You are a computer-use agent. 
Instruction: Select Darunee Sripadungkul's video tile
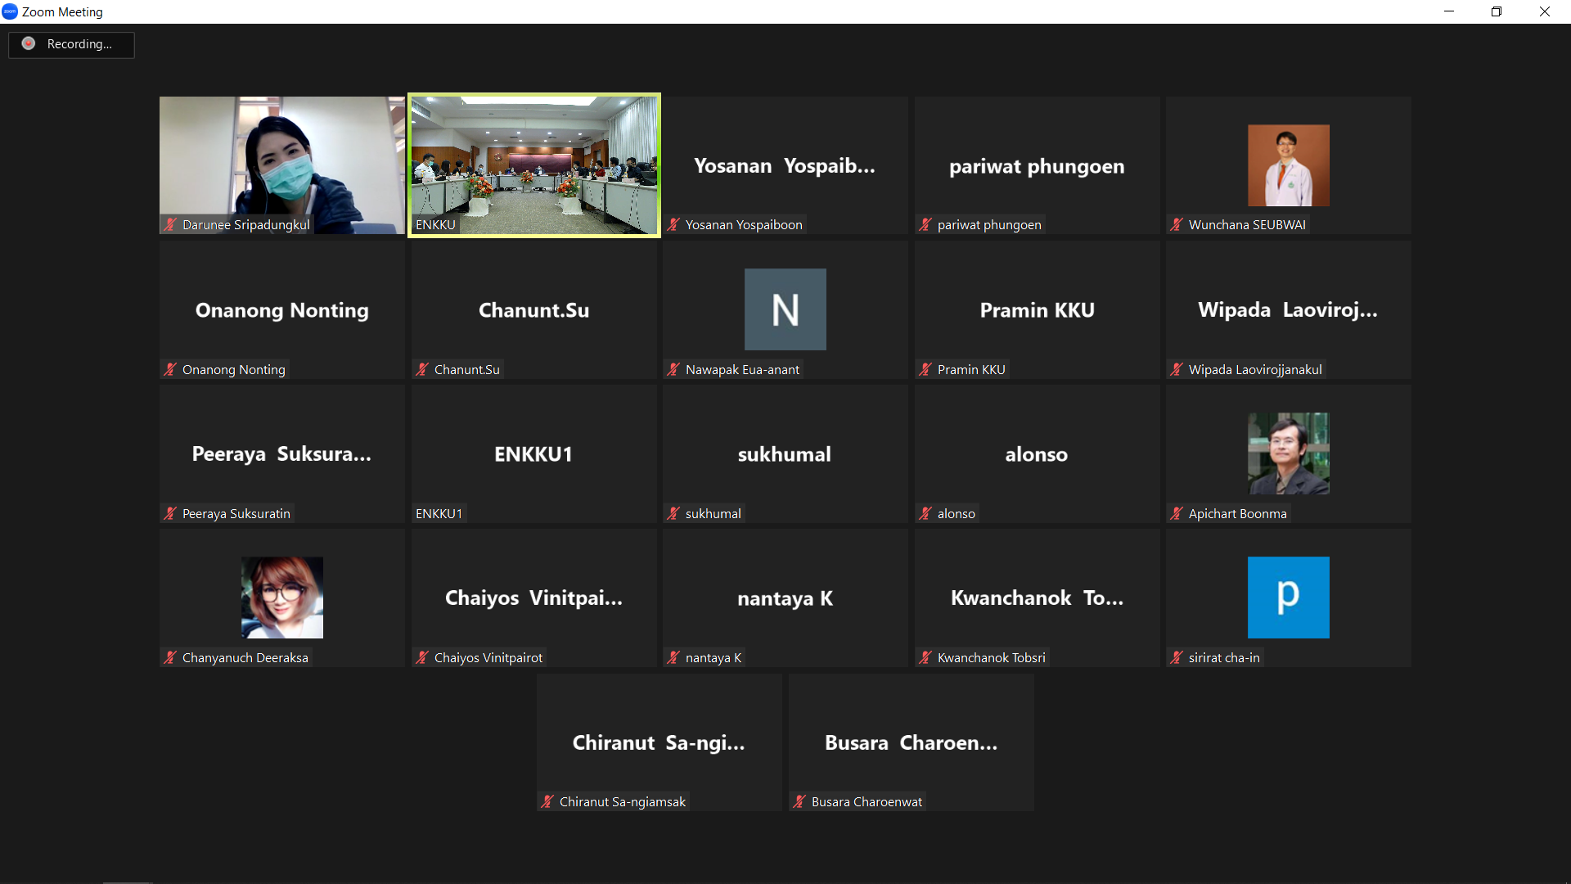pyautogui.click(x=282, y=165)
